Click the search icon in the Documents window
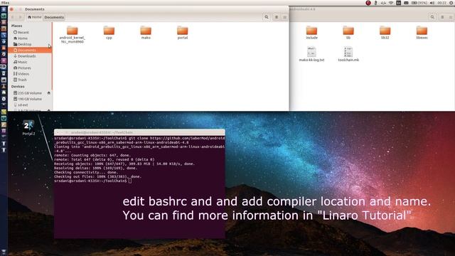455x256 pixels. click(267, 17)
